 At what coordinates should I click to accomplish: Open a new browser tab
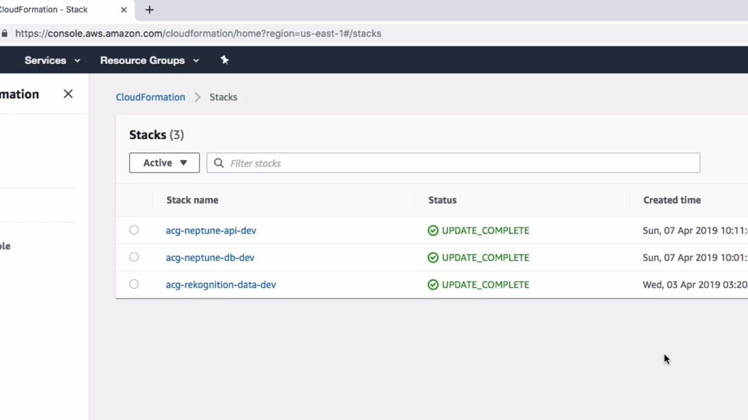tap(150, 10)
